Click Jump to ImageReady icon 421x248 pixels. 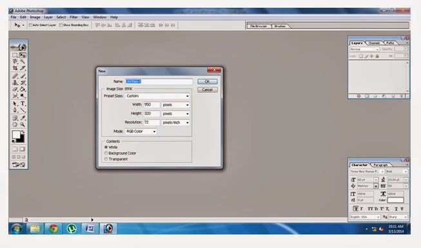click(x=19, y=164)
